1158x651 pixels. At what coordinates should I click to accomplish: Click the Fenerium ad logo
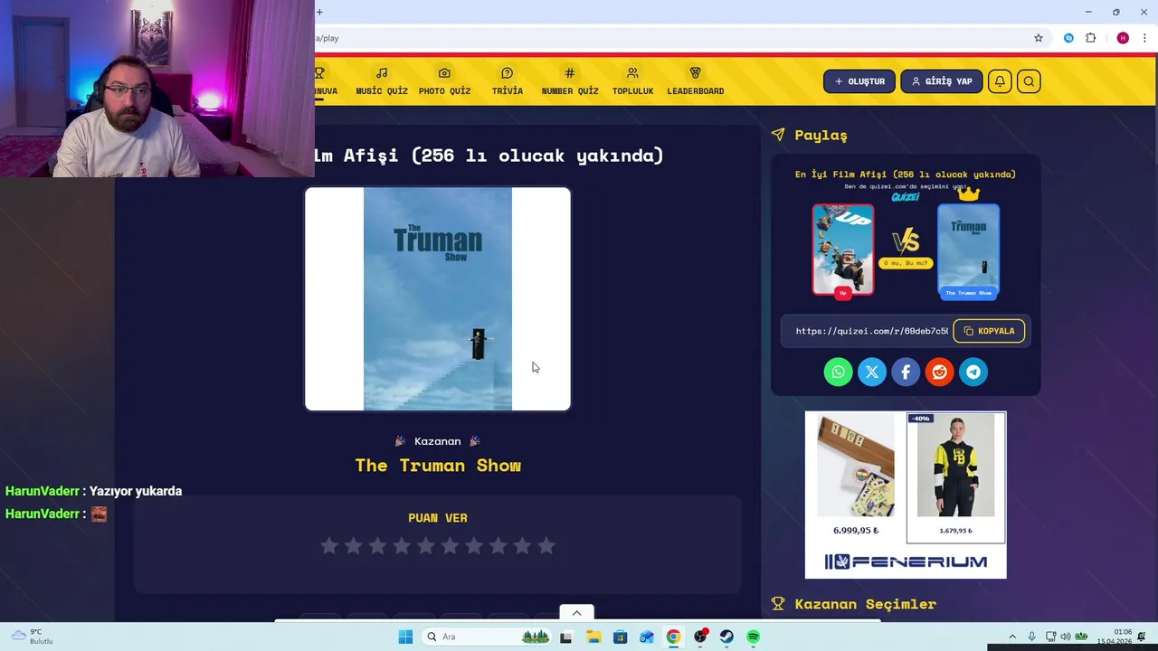pyautogui.click(x=906, y=561)
